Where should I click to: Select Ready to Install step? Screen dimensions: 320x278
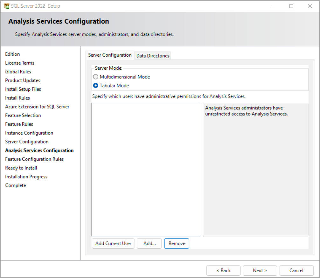(21, 168)
